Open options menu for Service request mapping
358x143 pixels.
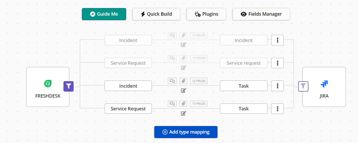click(x=278, y=63)
